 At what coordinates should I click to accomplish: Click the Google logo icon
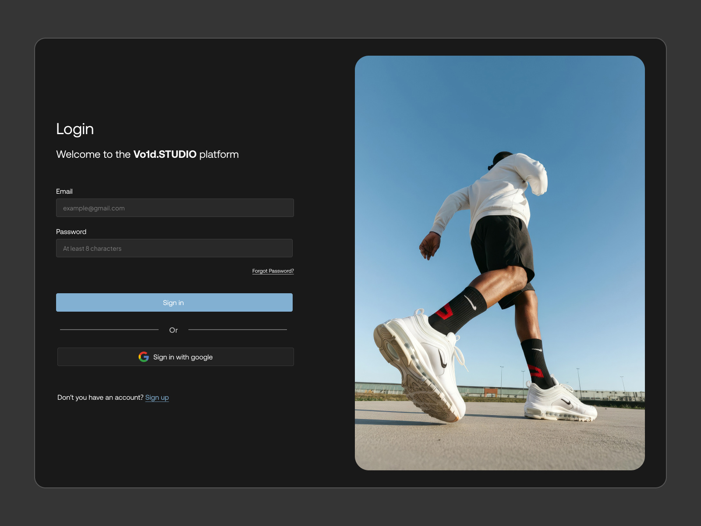click(143, 357)
